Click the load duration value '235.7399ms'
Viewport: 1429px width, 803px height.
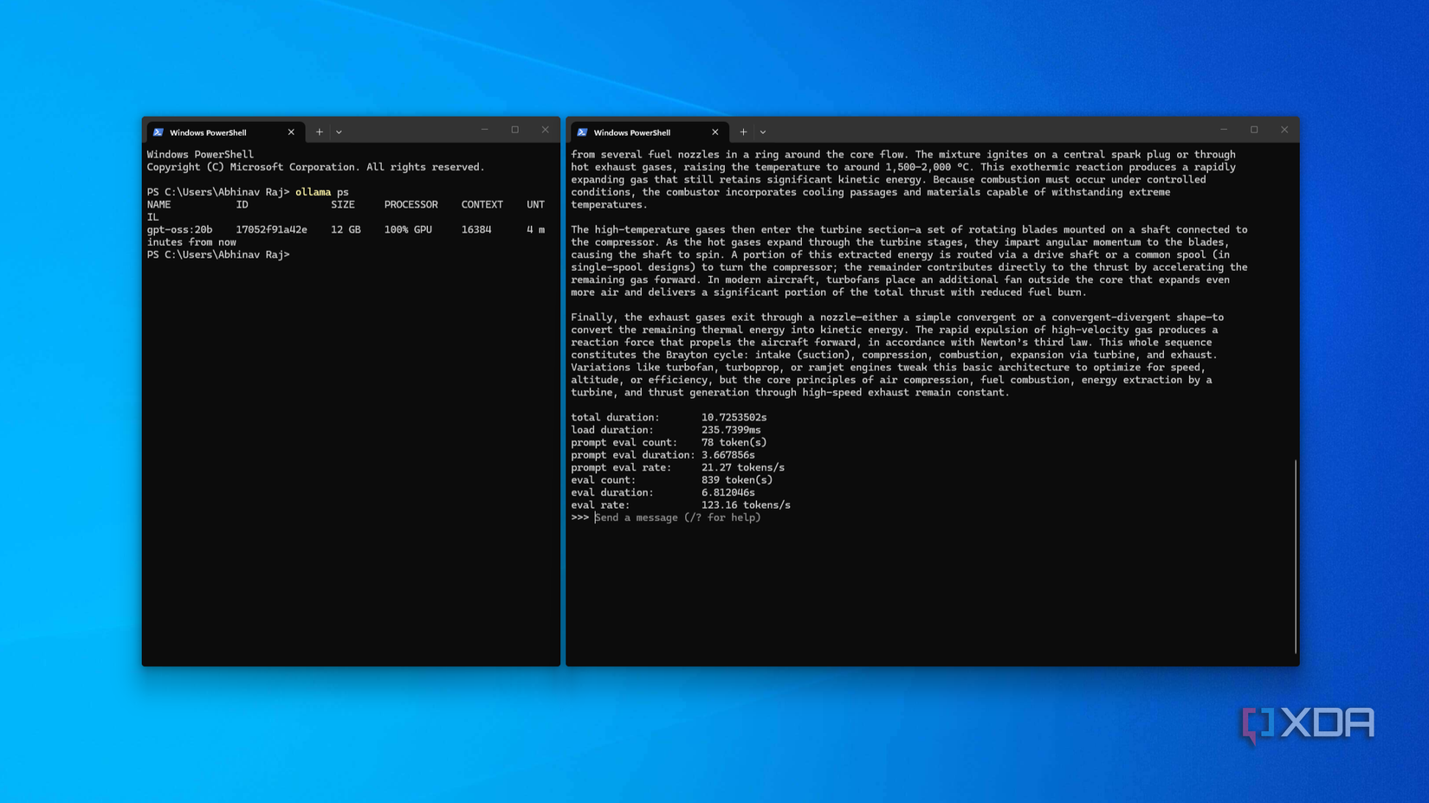point(731,430)
